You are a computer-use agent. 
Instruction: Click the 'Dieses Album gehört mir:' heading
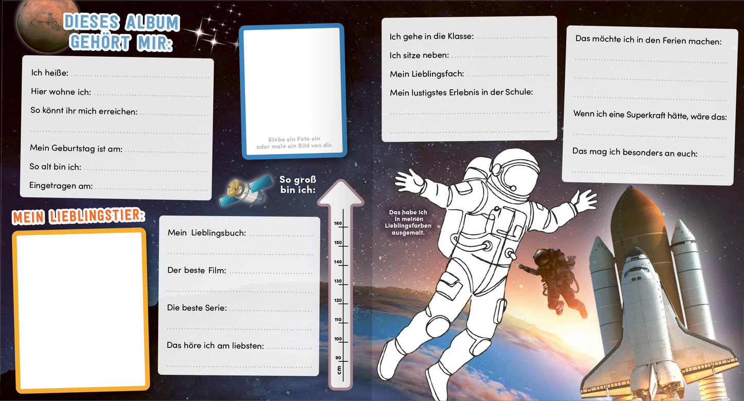pos(122,32)
